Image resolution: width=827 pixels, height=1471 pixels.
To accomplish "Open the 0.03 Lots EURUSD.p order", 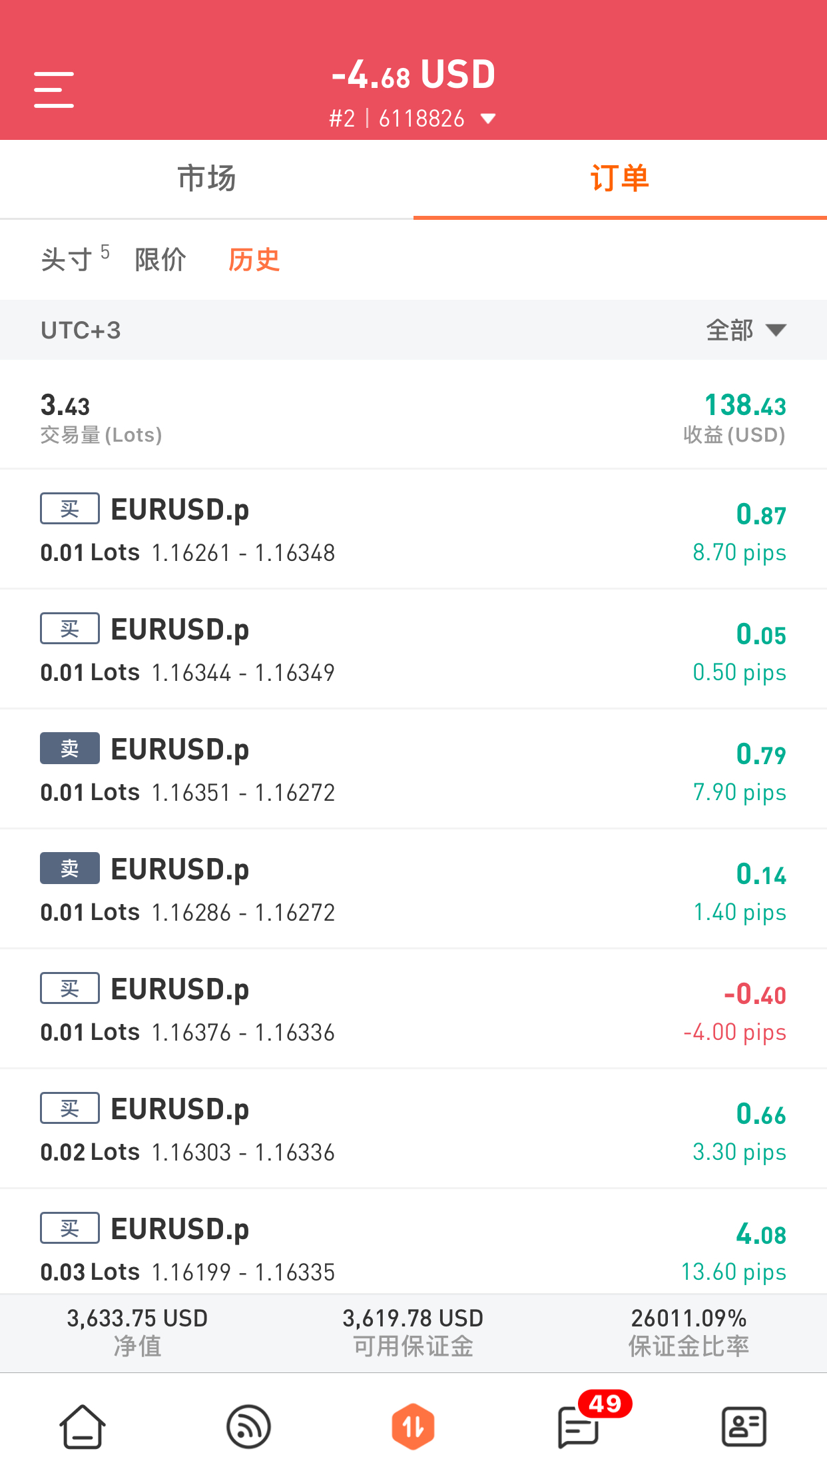I will (413, 1242).
